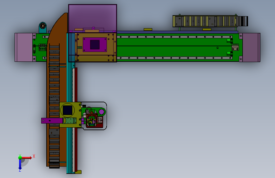Image resolution: width=275 pixels, height=178 pixels.
Task: Click the green Y axis dot of the triad
Action: pyautogui.click(x=20, y=157)
